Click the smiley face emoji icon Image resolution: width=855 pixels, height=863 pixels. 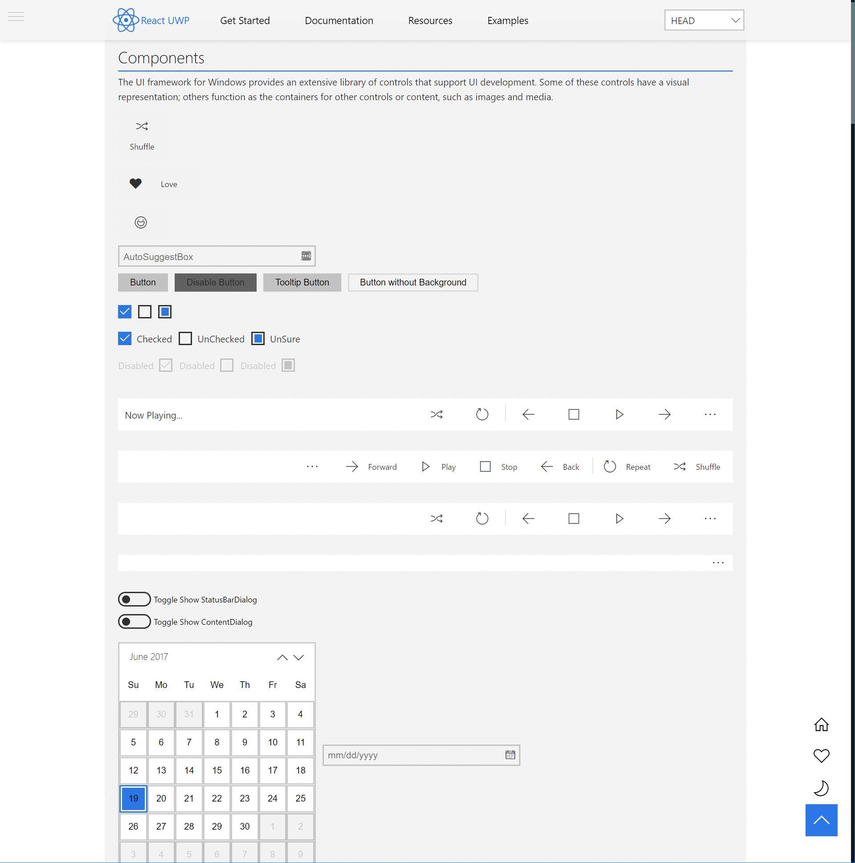click(x=141, y=222)
